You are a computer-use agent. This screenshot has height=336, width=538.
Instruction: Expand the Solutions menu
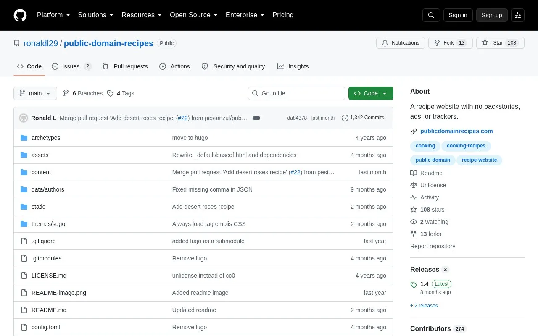96,15
